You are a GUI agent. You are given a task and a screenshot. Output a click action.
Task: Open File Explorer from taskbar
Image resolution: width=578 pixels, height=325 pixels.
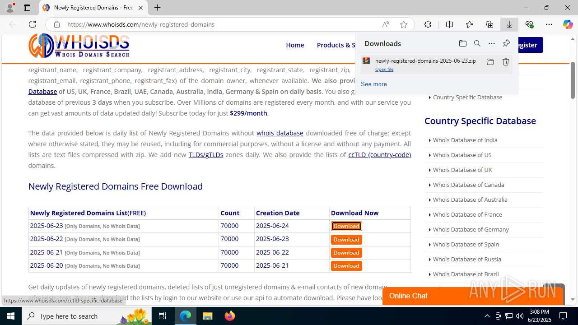pos(208,316)
